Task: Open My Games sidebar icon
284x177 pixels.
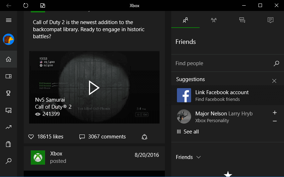Action: point(9,76)
